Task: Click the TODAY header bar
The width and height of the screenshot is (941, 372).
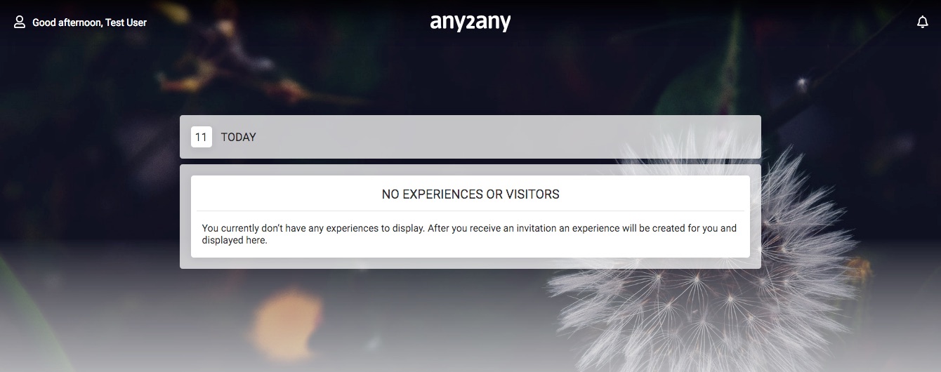Action: coord(470,137)
